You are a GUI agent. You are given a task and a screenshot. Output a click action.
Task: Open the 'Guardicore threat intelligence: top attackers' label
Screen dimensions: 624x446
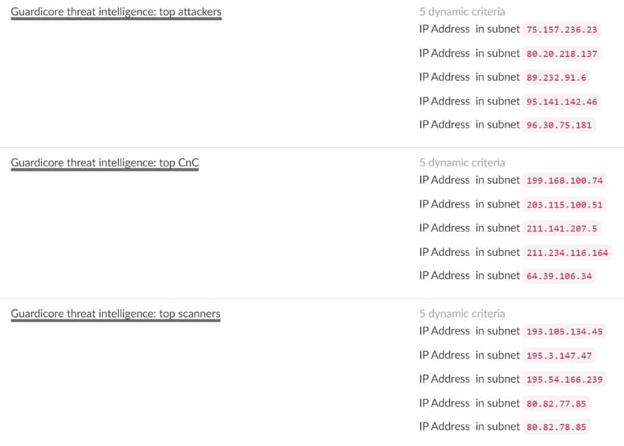[116, 11]
